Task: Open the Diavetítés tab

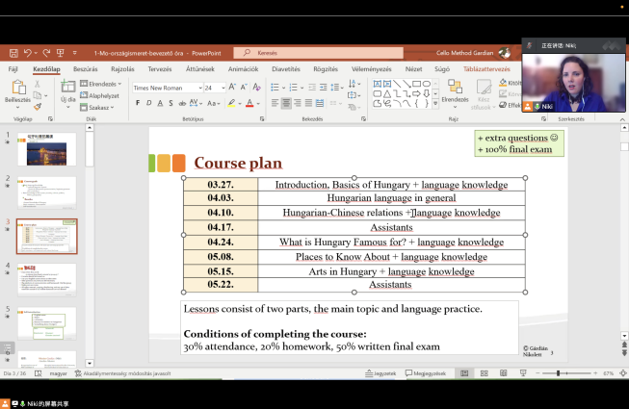Action: [x=286, y=69]
